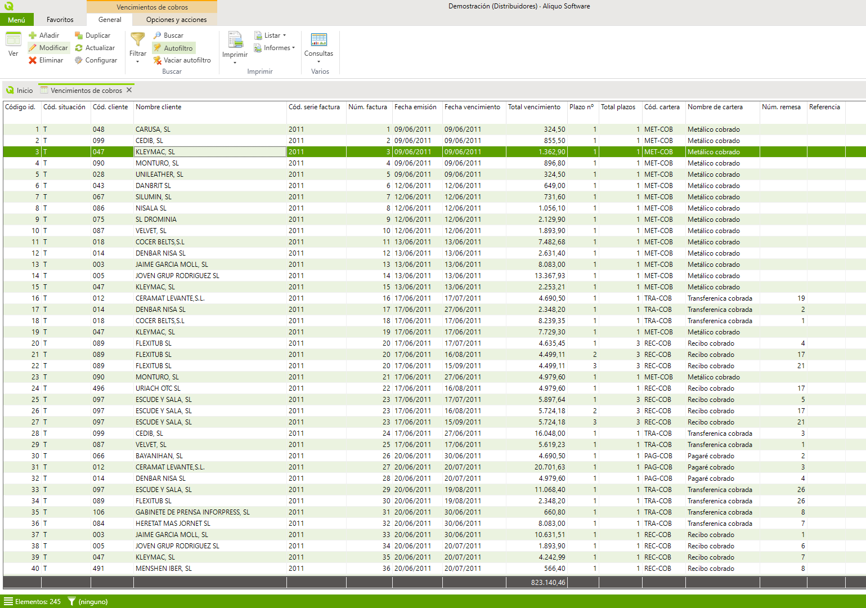Screen dimensions: 866x608
Task: Click Vaciar autofiltro icon
Action: click(158, 60)
